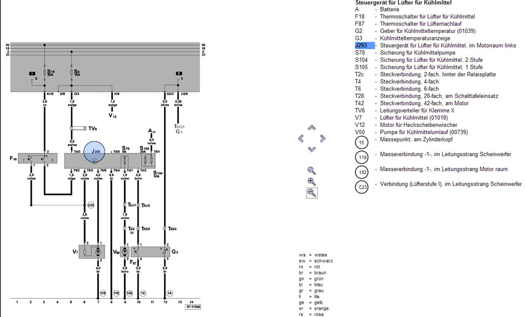525x317 pixels.
Task: Click the TV6 wire distributor connector
Action: pyautogui.click(x=78, y=128)
